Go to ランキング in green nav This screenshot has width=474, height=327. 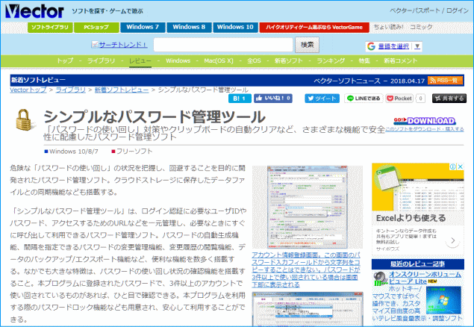point(331,60)
